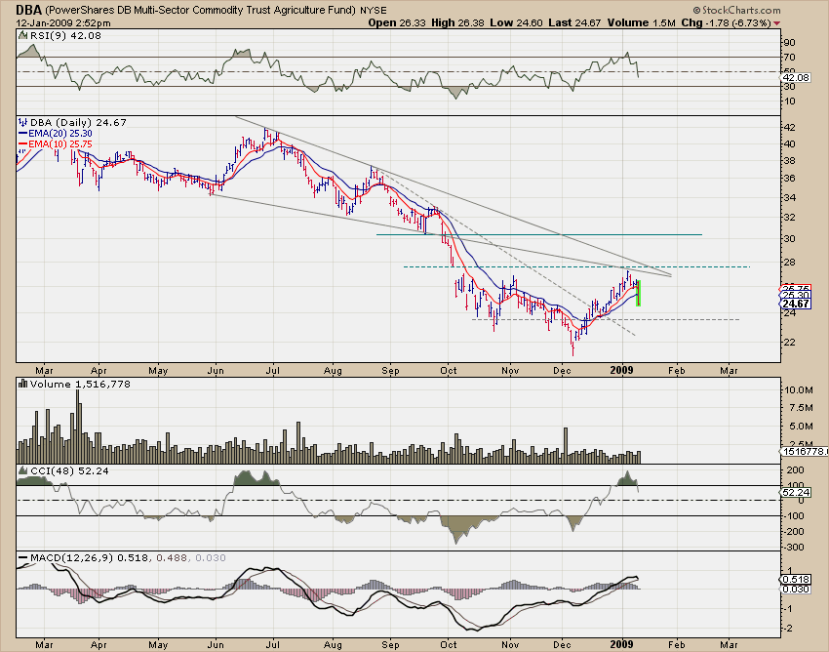Click the Chg -1.78 (-6.73%) value
The width and height of the screenshot is (829, 652).
tap(726, 22)
